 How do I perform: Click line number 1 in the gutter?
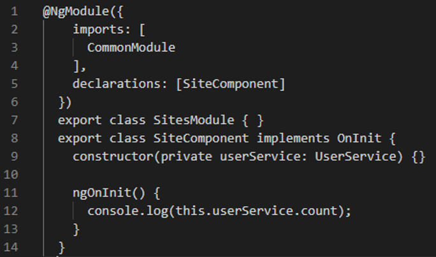pyautogui.click(x=15, y=11)
